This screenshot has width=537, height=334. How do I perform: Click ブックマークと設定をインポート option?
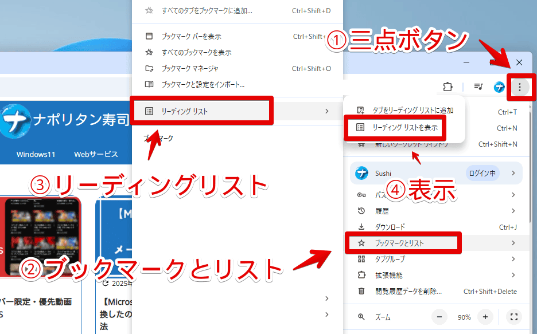pyautogui.click(x=203, y=84)
